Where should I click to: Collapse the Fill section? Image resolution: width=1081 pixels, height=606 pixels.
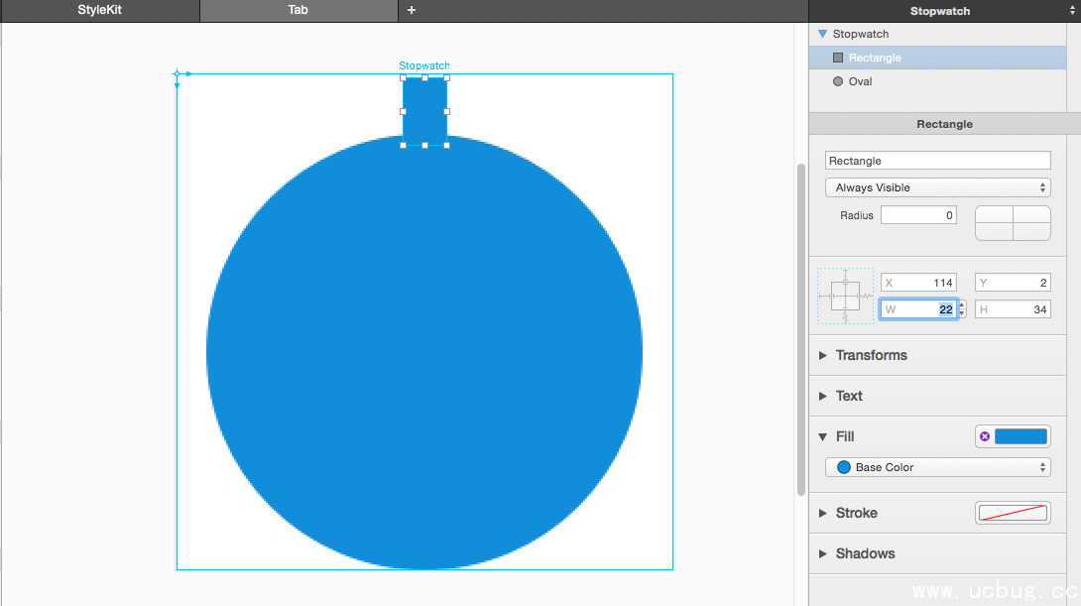click(822, 437)
